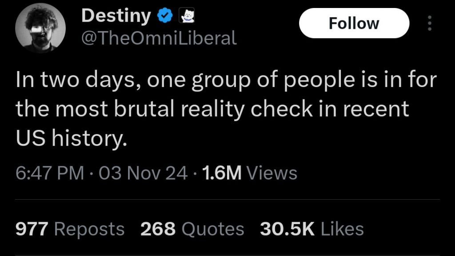Open the @TheOmniLiberal handle link

[x=159, y=39]
